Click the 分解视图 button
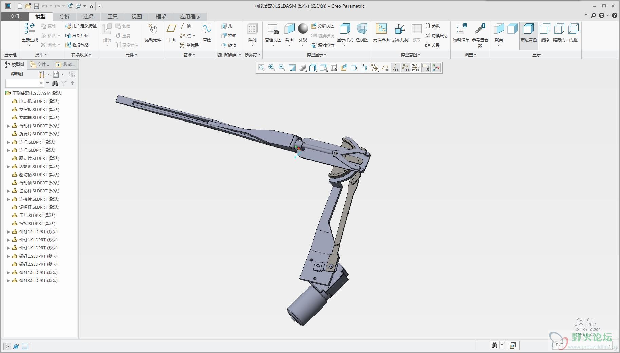The height and width of the screenshot is (353, 620). [x=323, y=26]
